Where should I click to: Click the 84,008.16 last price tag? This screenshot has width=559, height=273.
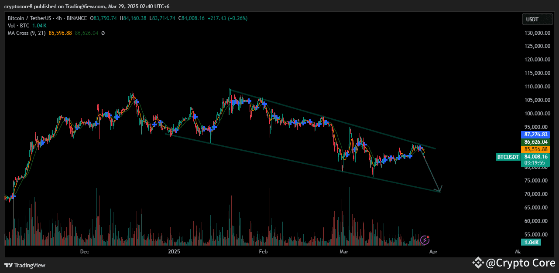click(536, 157)
